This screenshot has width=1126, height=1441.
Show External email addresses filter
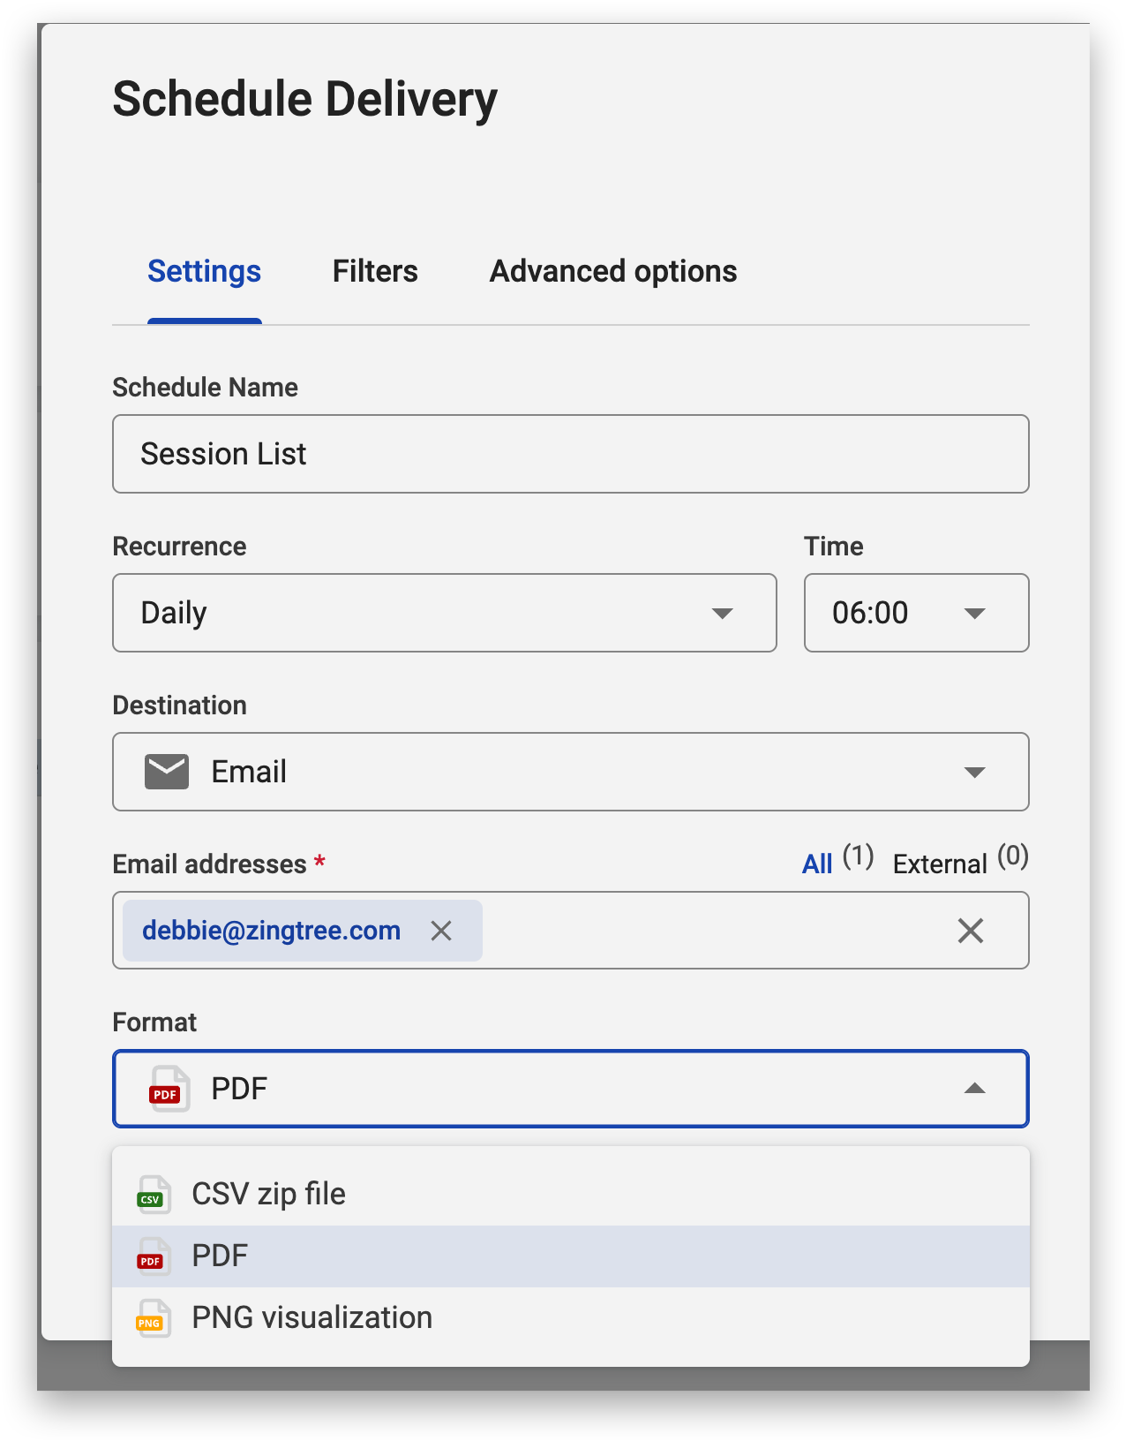pos(940,864)
